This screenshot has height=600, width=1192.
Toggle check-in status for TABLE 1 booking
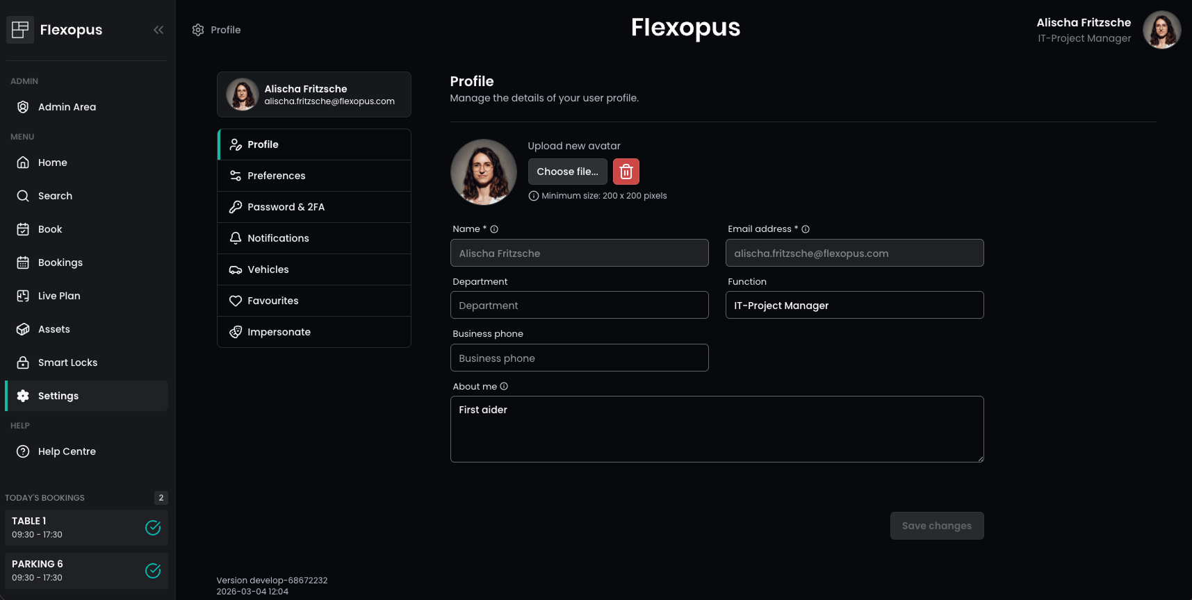tap(153, 528)
